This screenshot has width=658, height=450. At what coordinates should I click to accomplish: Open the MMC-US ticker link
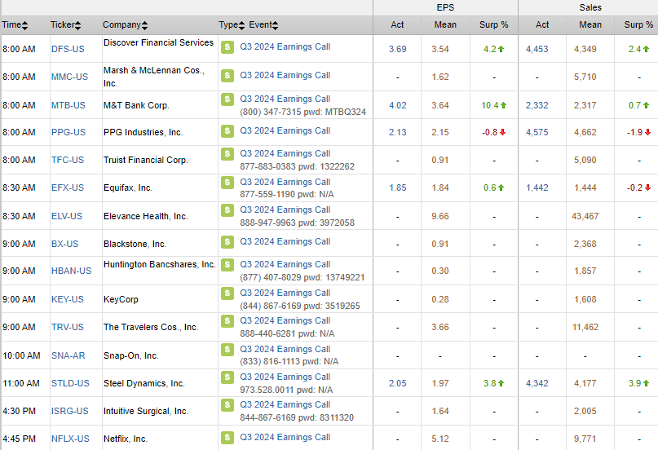tap(69, 77)
